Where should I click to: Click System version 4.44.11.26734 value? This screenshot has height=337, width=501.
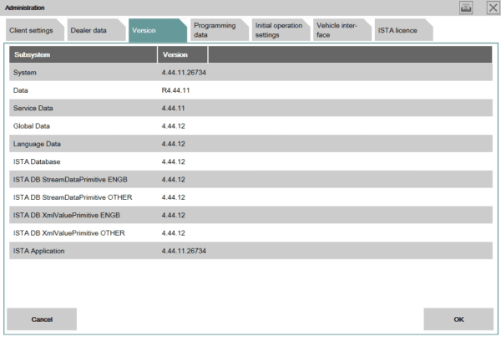click(x=184, y=73)
